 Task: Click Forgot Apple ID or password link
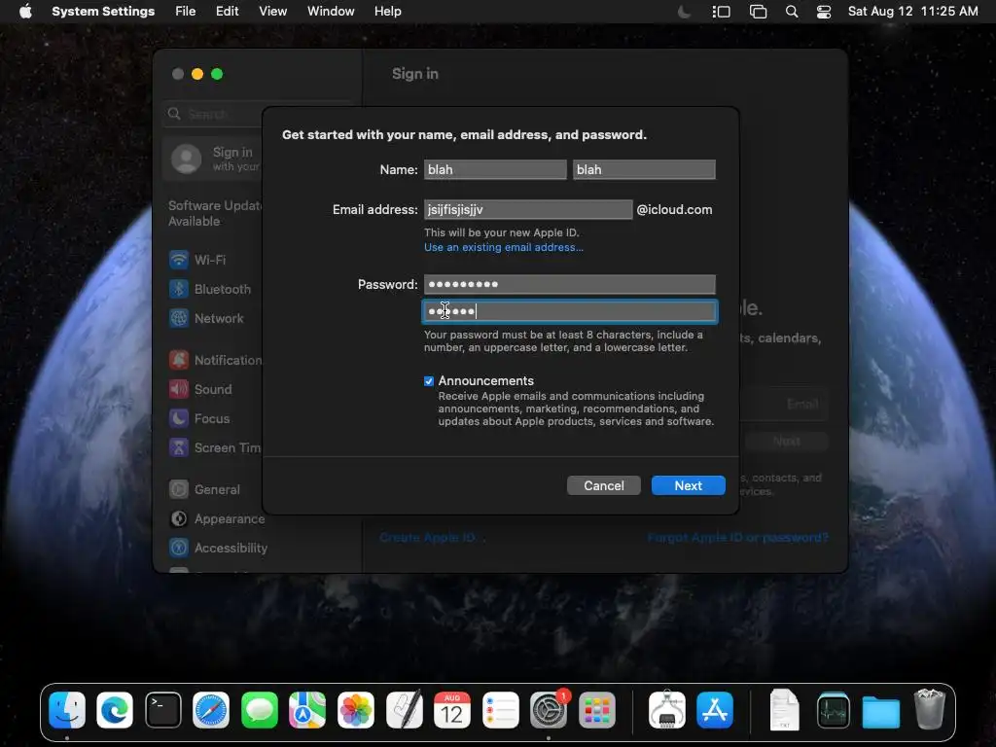[737, 537]
